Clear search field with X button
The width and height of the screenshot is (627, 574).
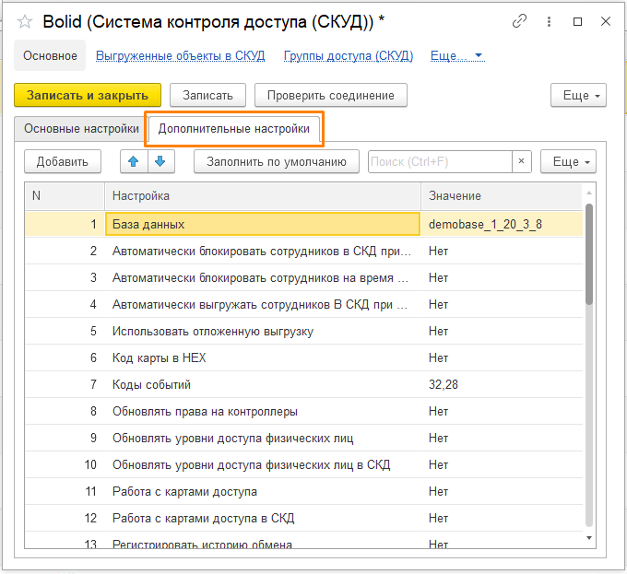522,161
